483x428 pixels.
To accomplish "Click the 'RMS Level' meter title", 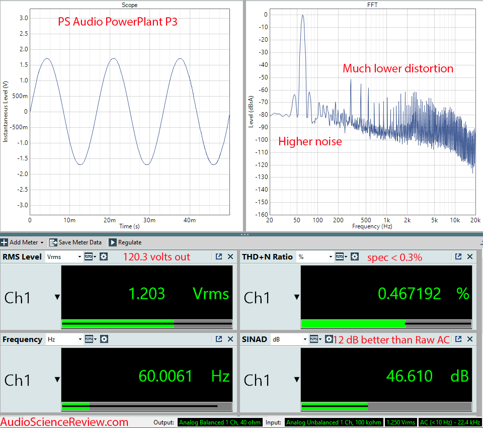I will click(22, 257).
